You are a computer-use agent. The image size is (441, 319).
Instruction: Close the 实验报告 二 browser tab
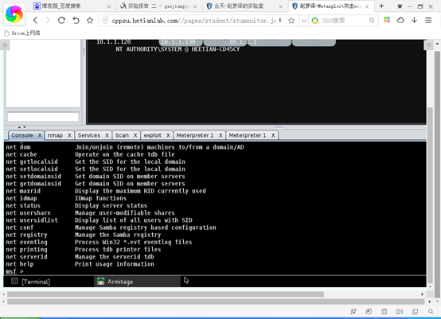pos(195,6)
